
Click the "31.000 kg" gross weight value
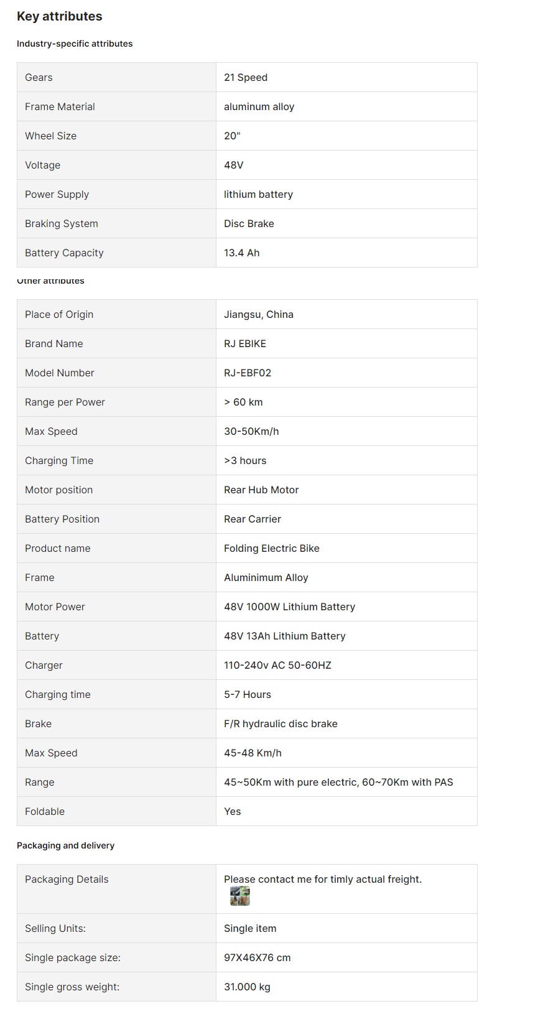(x=247, y=987)
